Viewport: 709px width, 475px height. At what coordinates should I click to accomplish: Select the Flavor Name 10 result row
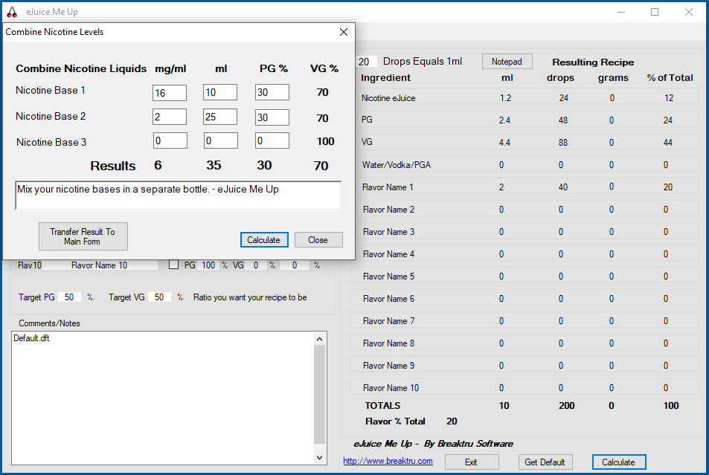point(525,388)
